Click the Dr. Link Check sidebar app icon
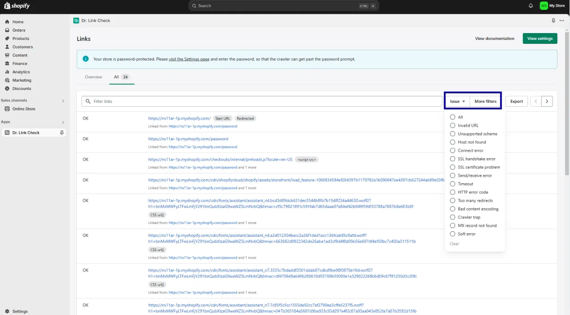 [7, 133]
